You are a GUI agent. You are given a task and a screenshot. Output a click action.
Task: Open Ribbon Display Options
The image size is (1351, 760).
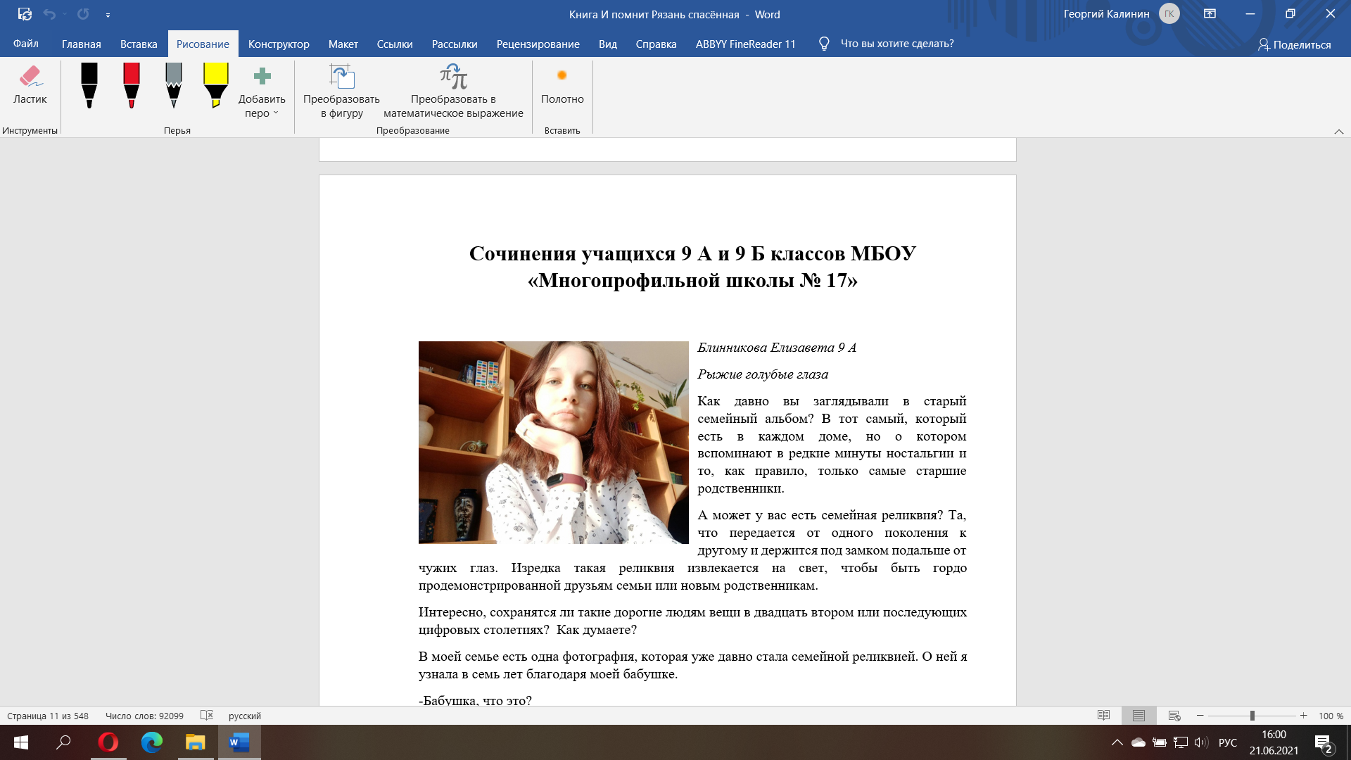[x=1210, y=13]
